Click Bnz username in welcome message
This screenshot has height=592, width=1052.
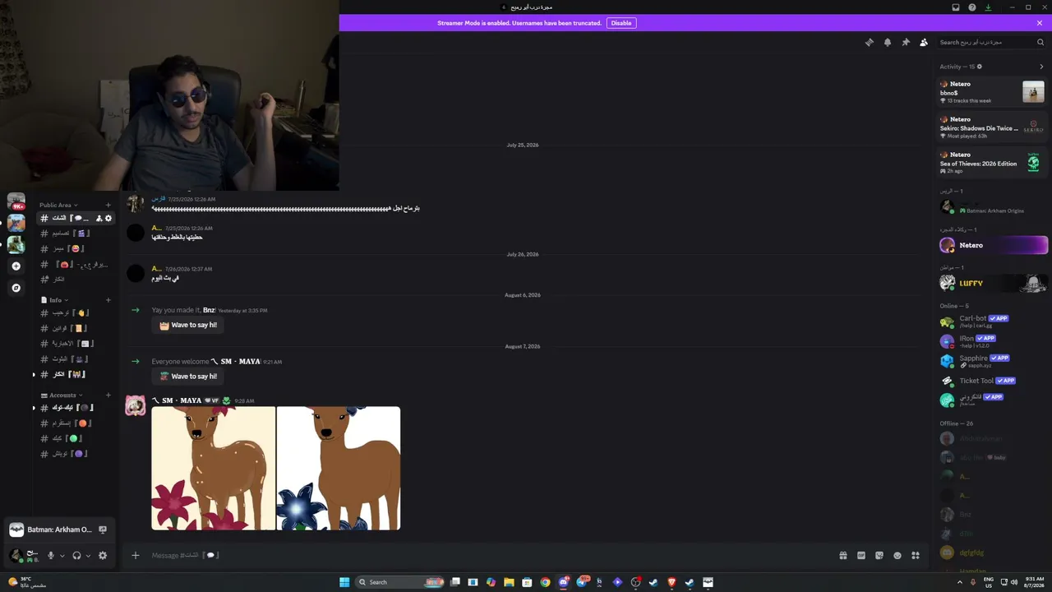(209, 310)
